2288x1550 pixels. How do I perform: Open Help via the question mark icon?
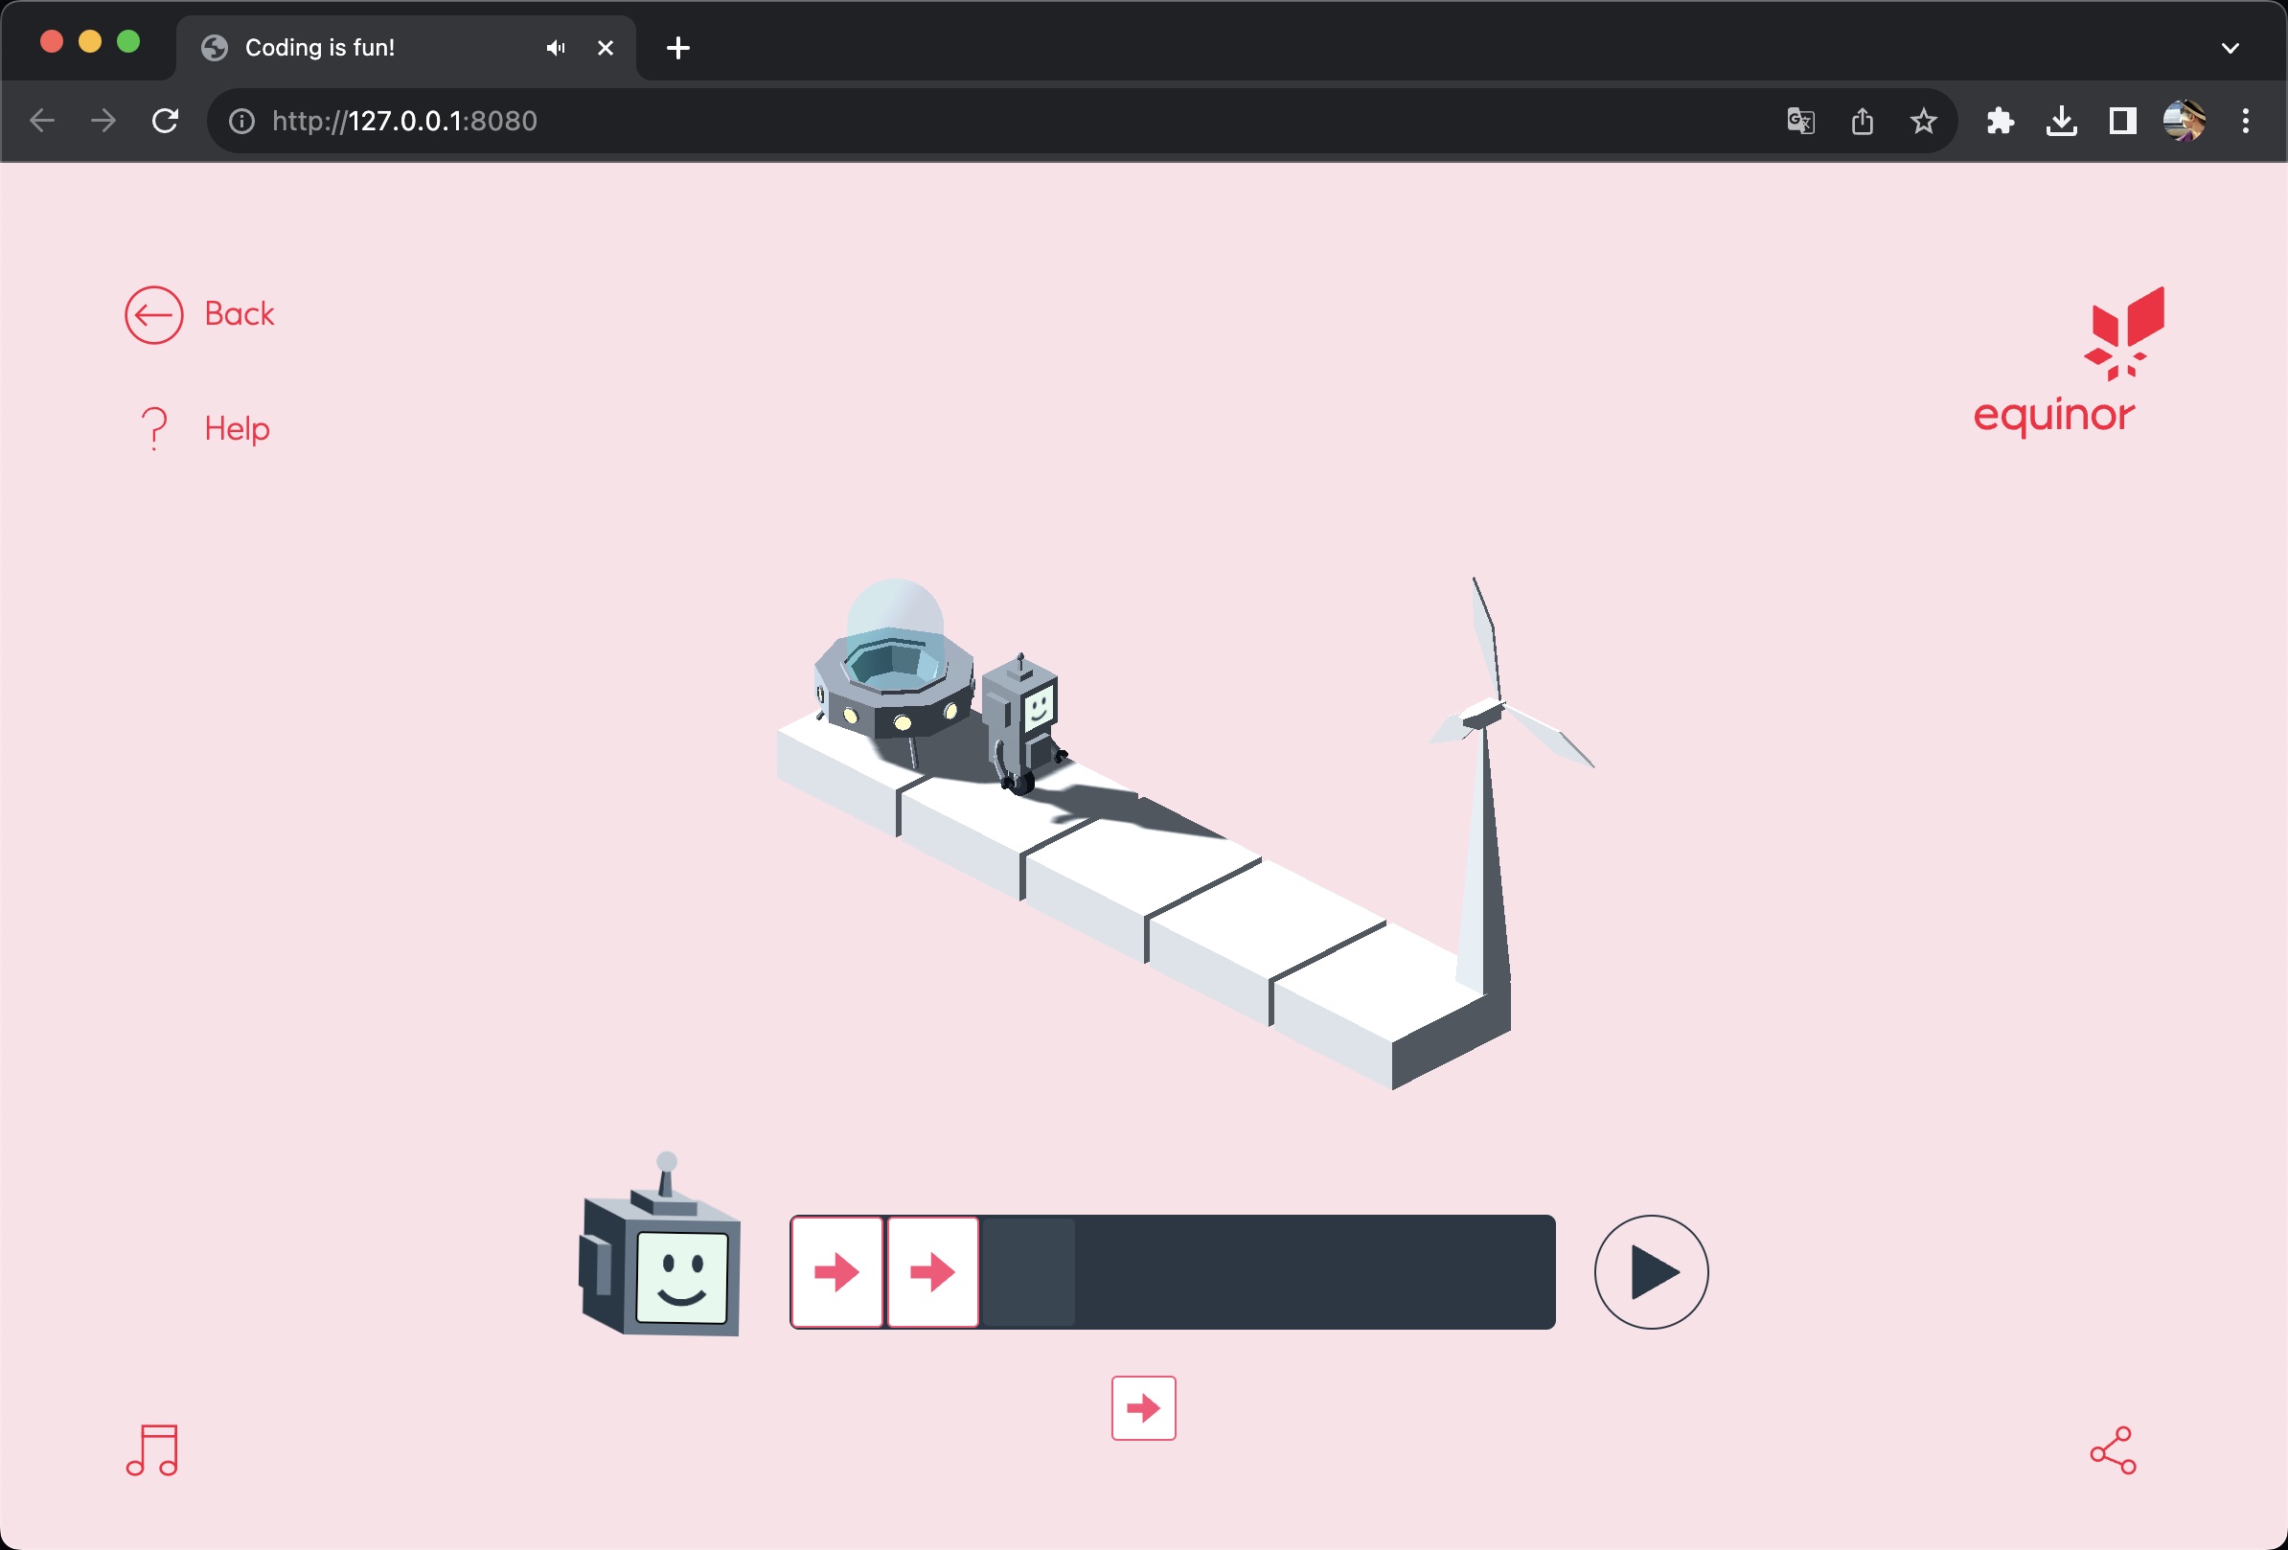pos(153,428)
